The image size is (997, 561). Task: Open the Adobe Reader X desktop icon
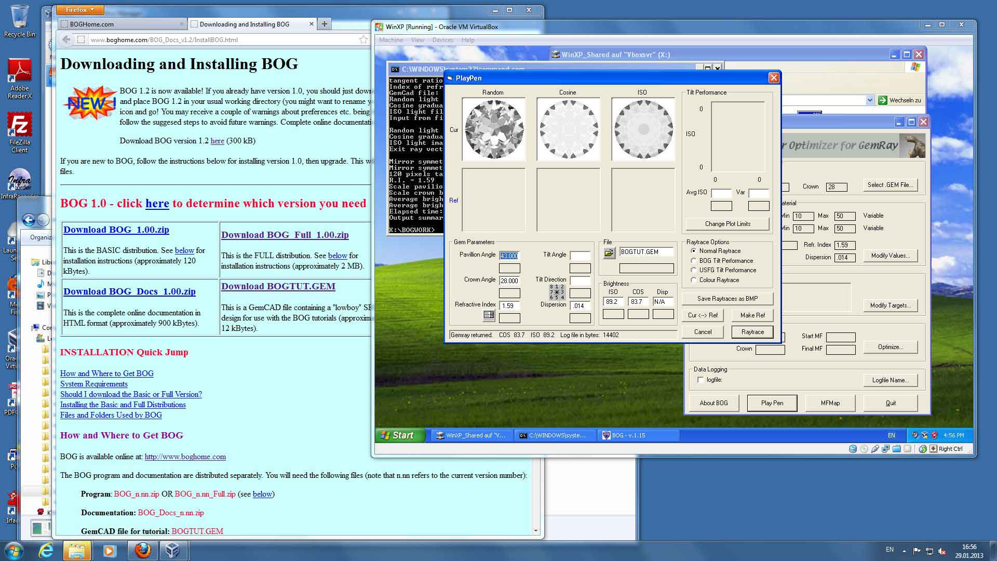tap(20, 79)
